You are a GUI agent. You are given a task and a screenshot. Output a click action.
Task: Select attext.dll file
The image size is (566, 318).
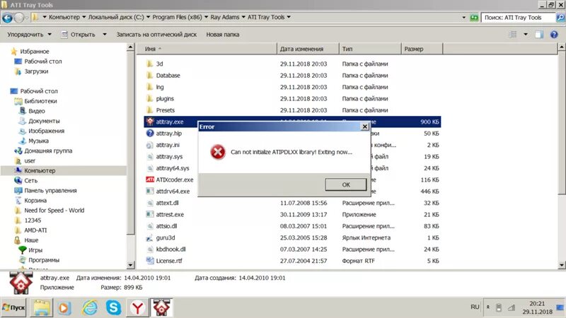pos(167,203)
